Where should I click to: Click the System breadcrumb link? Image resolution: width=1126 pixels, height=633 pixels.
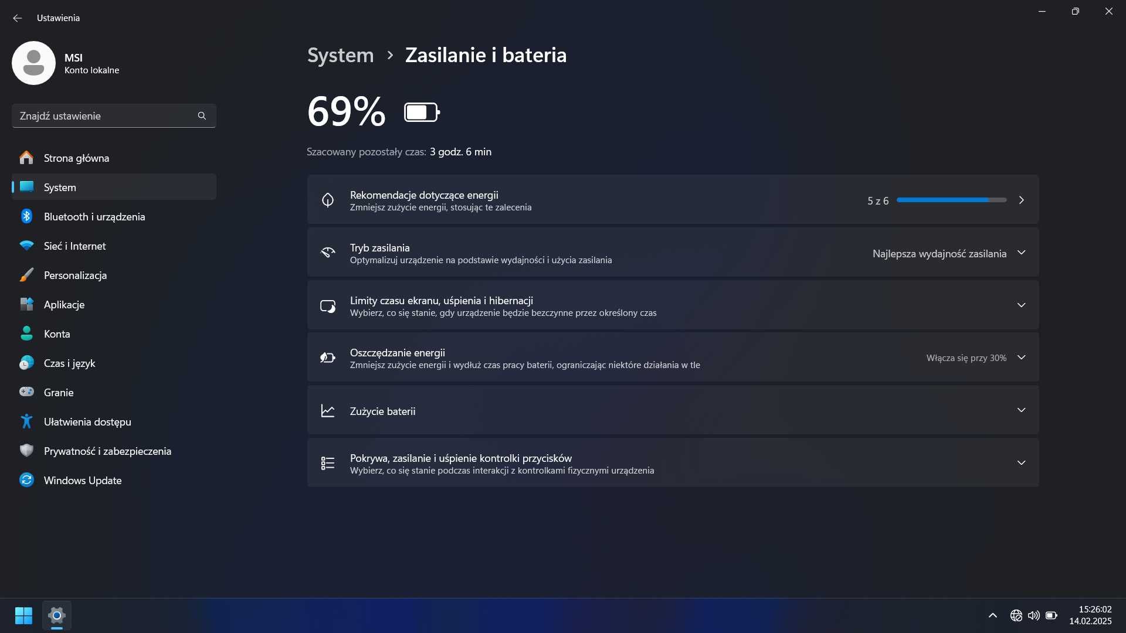[340, 55]
